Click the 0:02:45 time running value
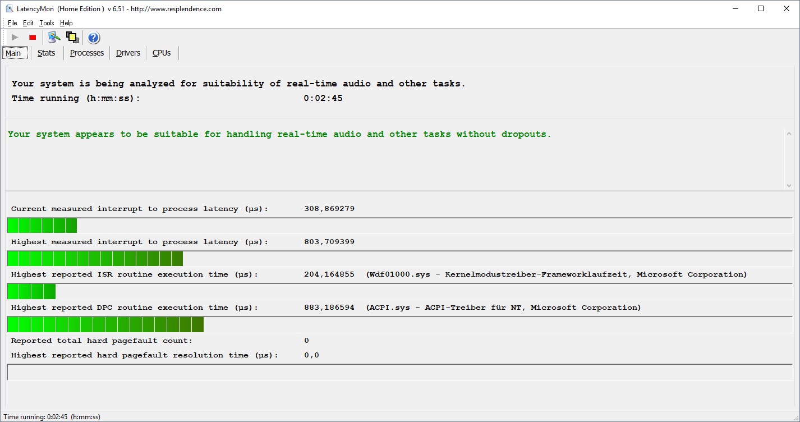The image size is (800, 422). click(x=323, y=98)
